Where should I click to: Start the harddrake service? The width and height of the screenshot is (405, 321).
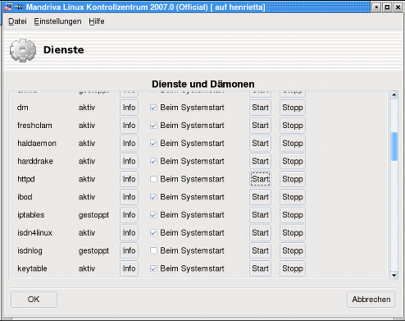(x=260, y=161)
